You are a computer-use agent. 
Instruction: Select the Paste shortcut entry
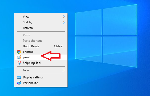pyautogui.click(x=41, y=41)
